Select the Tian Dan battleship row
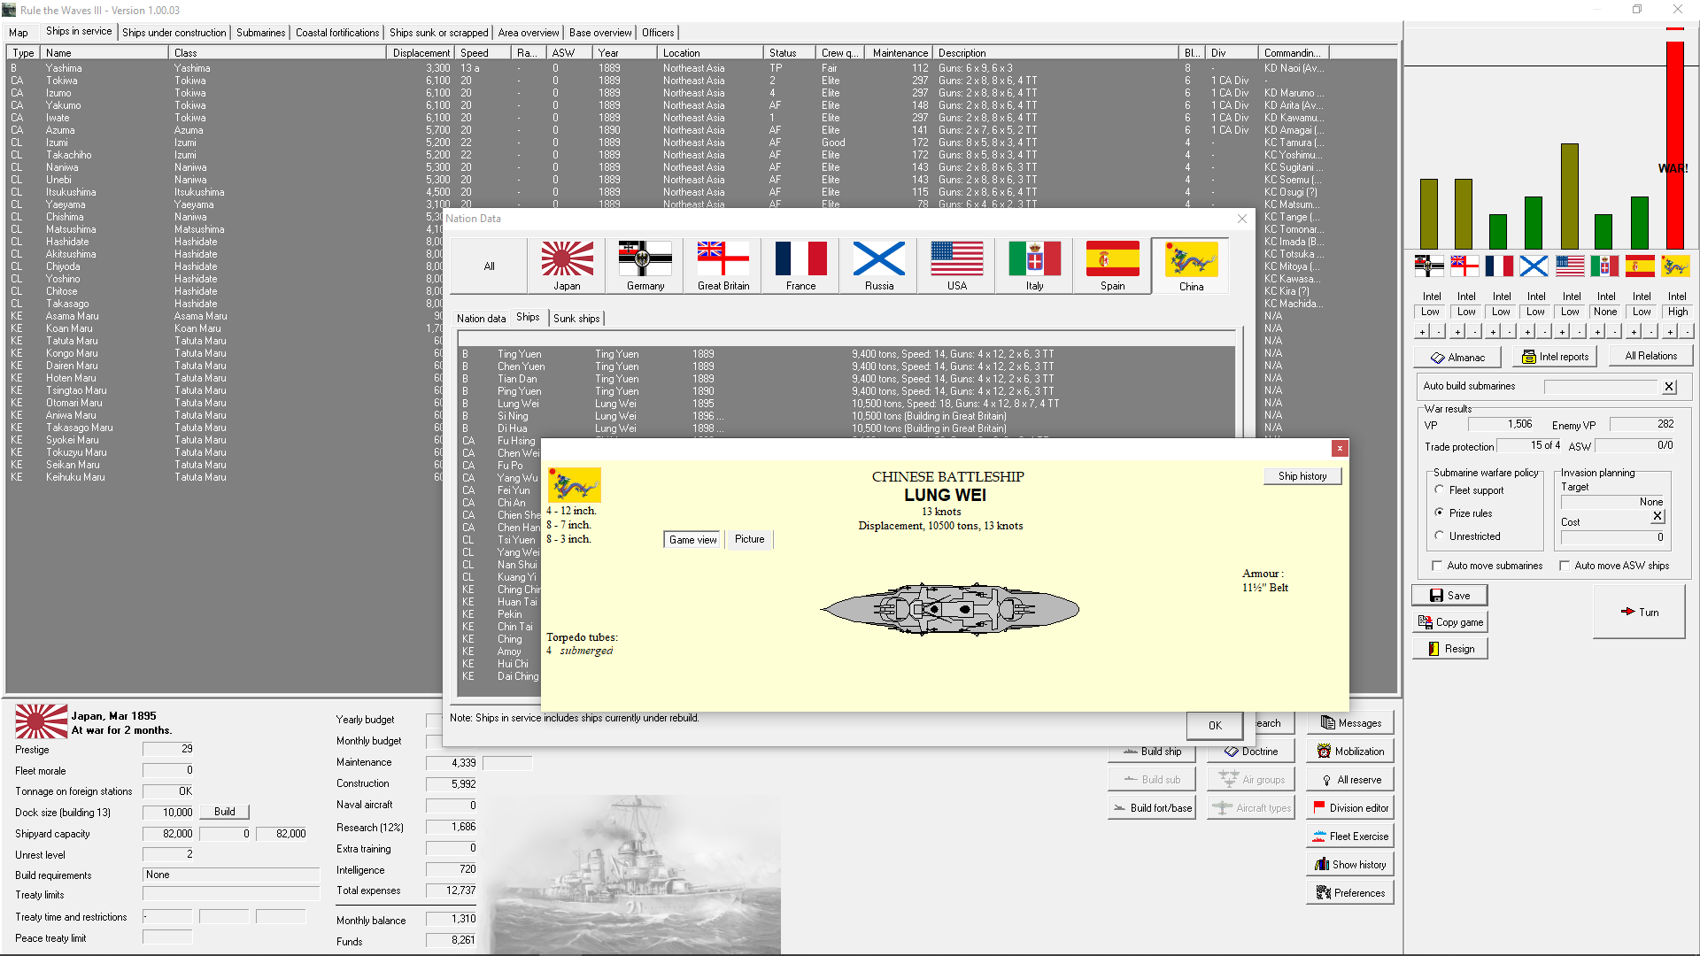The image size is (1700, 956). click(x=846, y=379)
